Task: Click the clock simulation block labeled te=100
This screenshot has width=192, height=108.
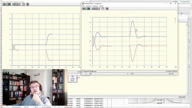Action: coord(73,79)
